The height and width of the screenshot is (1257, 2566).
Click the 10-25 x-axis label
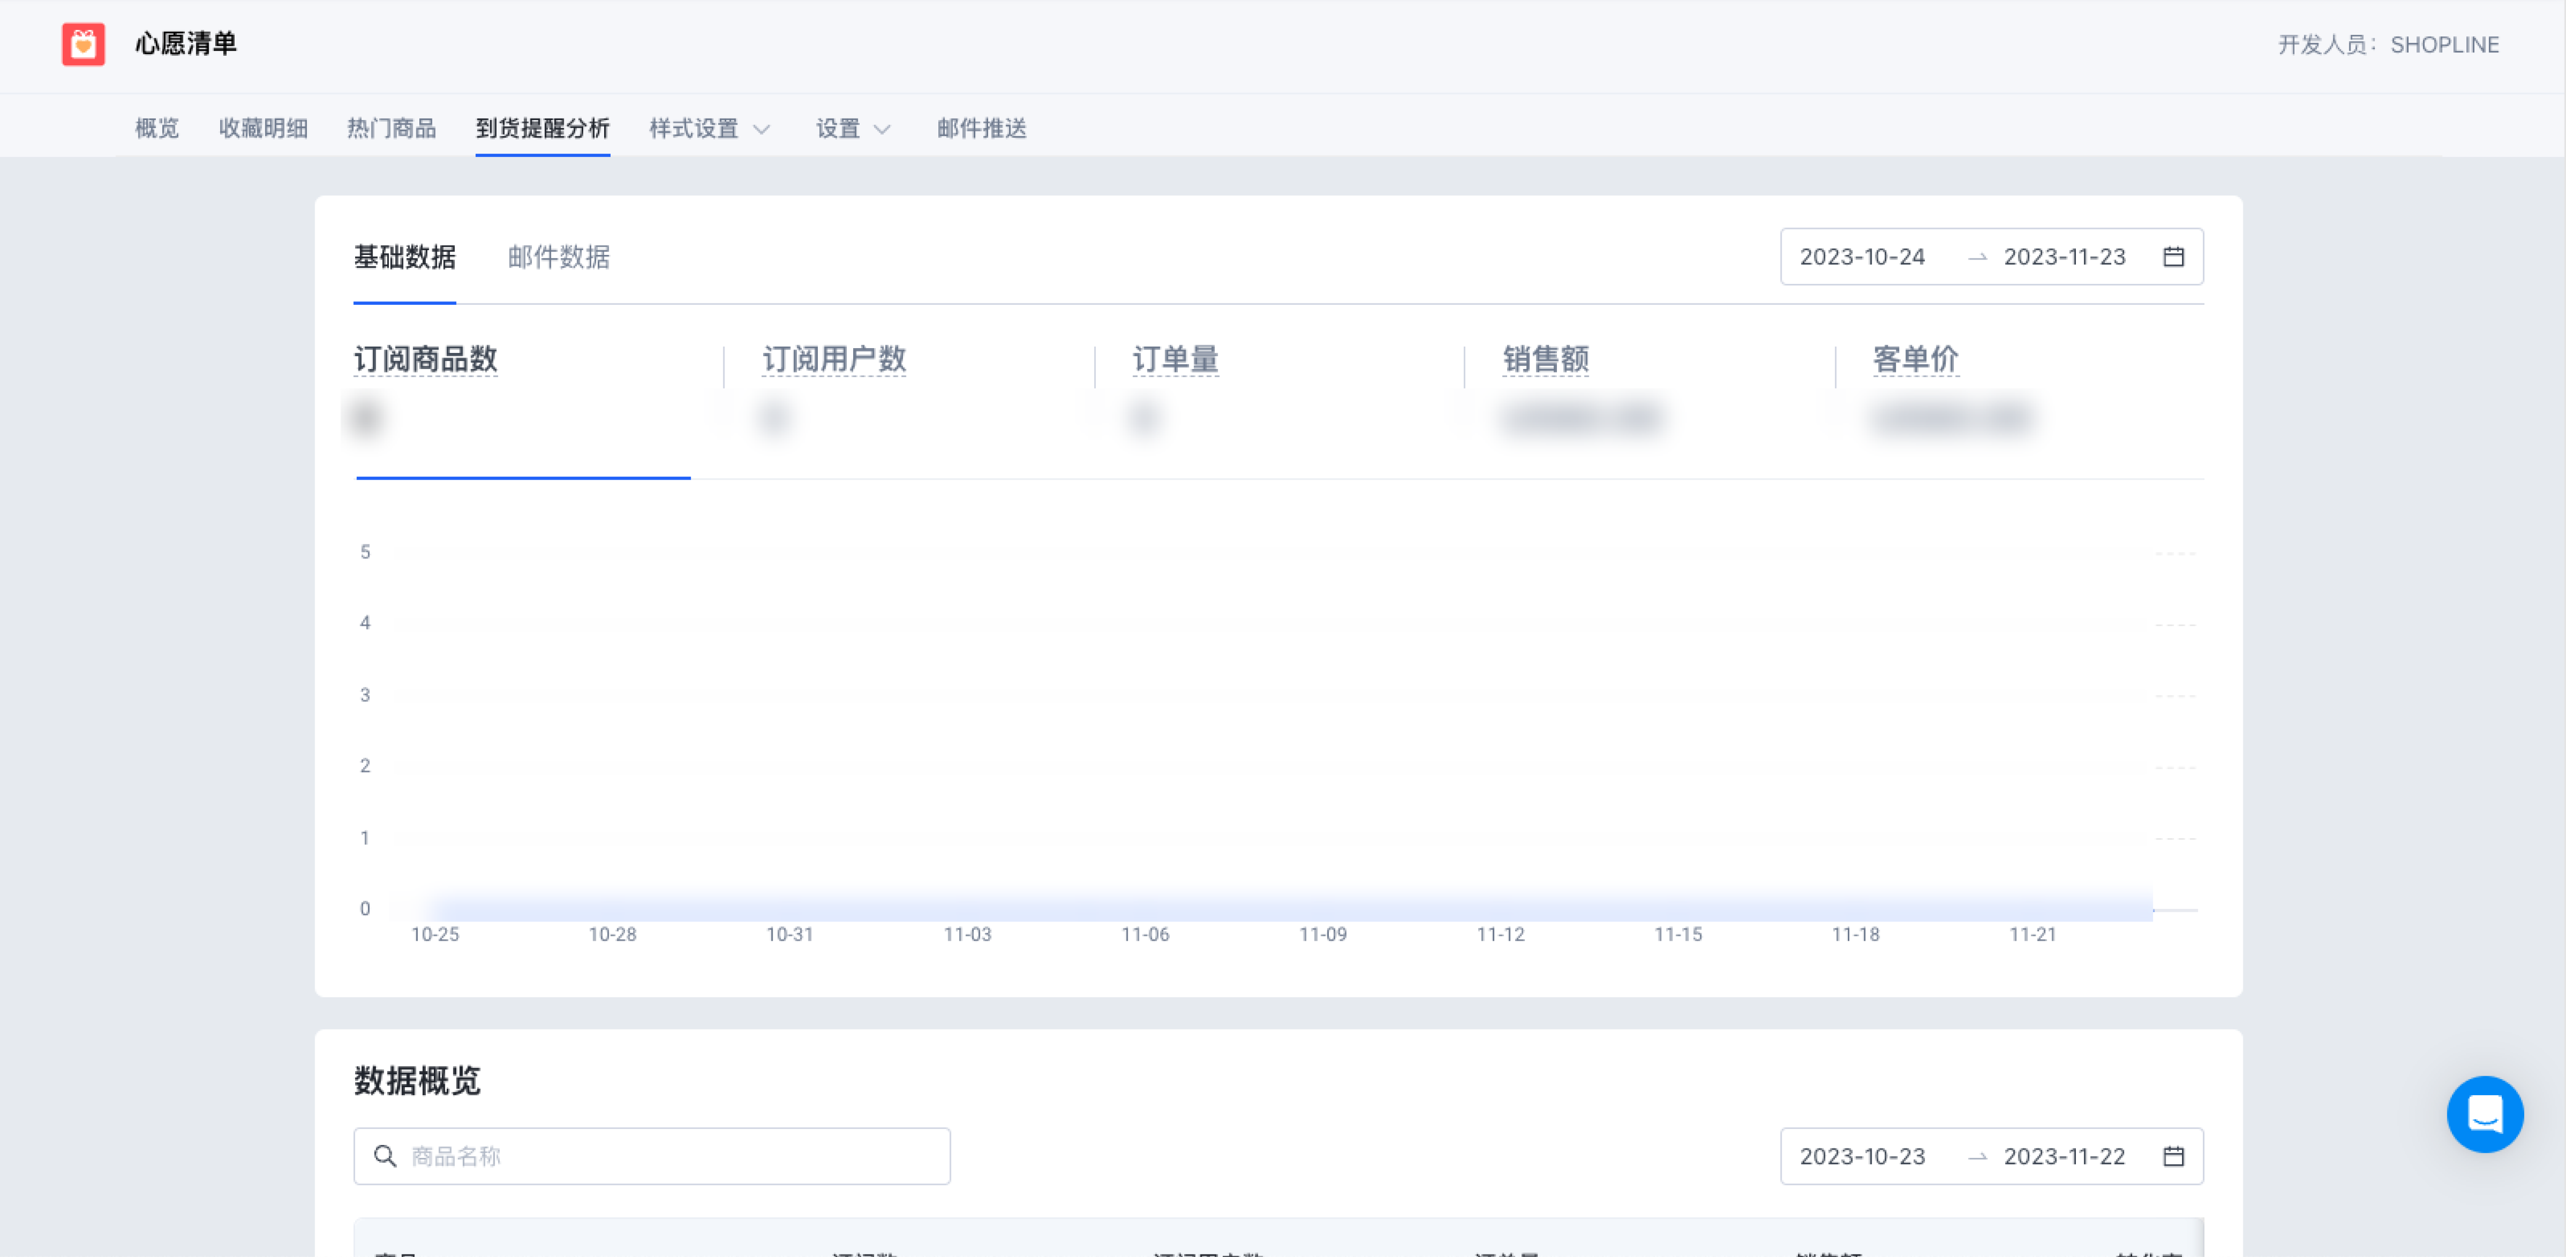click(435, 934)
